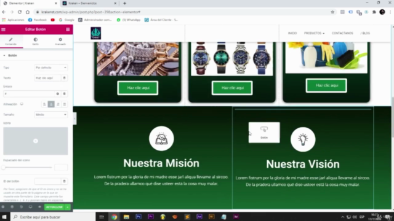Select the jewelry product image

click(138, 59)
